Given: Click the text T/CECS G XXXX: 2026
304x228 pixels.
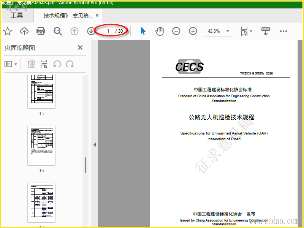Looking at the screenshot, I should point(256,73).
